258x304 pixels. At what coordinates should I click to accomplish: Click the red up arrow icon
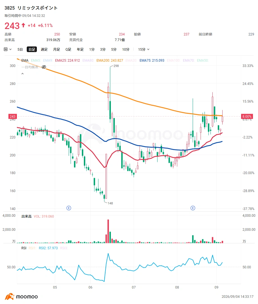click(23, 25)
